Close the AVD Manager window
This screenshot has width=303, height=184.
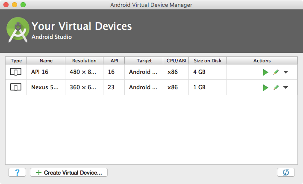tap(6, 5)
